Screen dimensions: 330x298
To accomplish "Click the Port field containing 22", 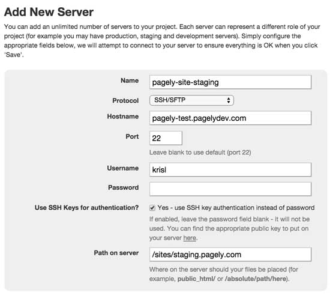I will 166,138.
